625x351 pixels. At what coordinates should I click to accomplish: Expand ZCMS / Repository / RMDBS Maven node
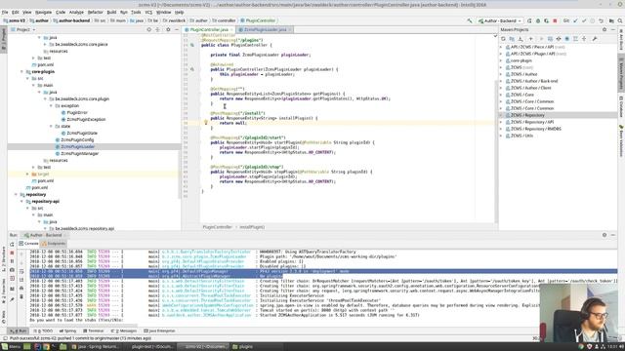point(501,129)
